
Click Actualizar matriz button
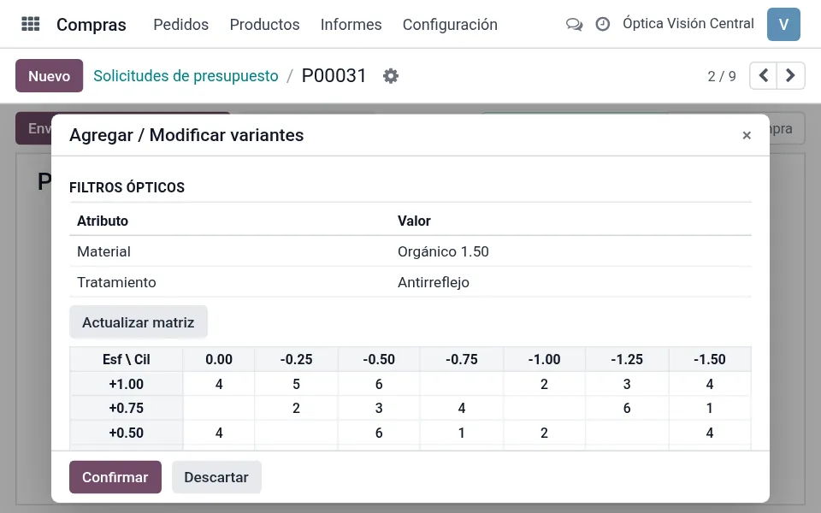click(x=139, y=322)
